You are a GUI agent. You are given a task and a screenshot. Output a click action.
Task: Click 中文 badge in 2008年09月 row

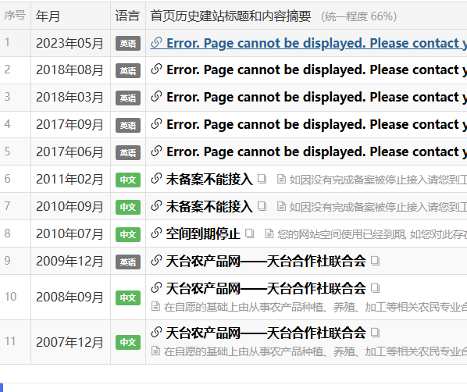coord(128,298)
